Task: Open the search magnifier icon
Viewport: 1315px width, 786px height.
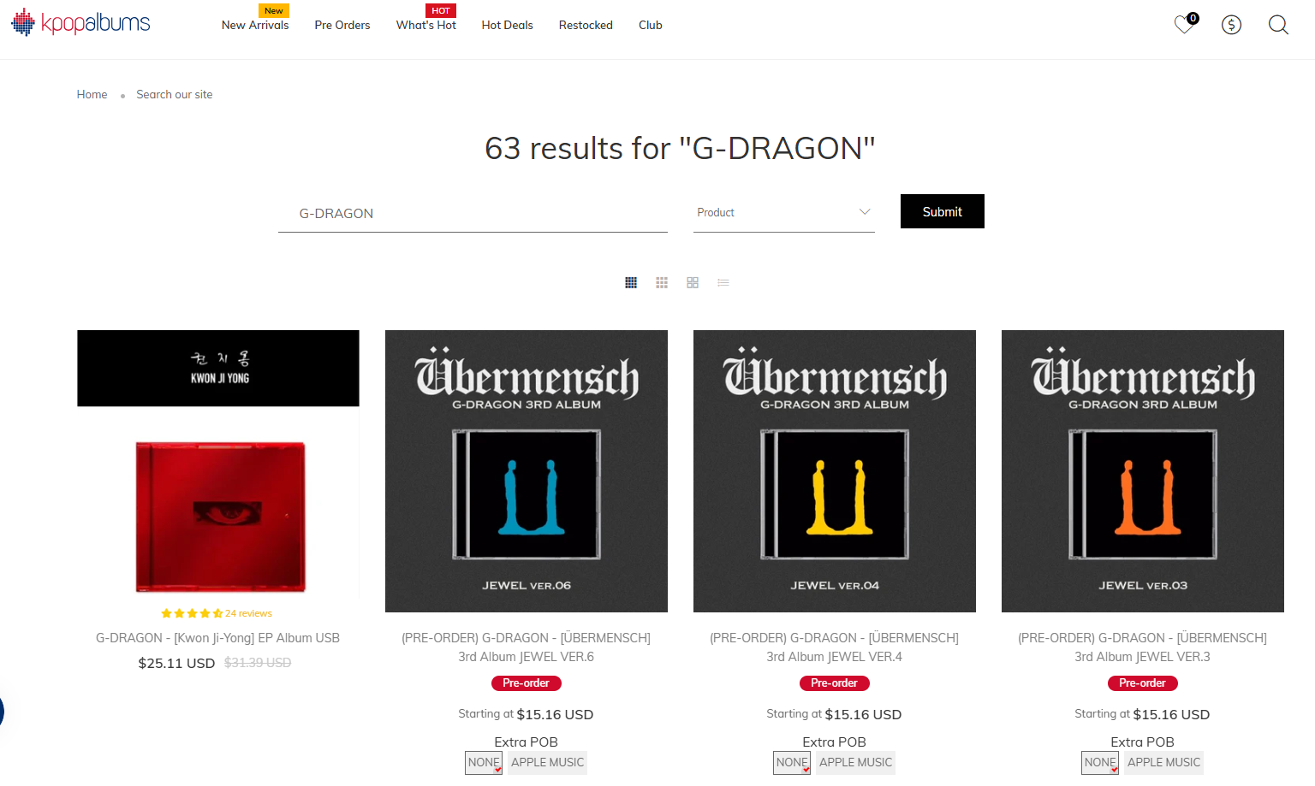Action: click(x=1278, y=25)
